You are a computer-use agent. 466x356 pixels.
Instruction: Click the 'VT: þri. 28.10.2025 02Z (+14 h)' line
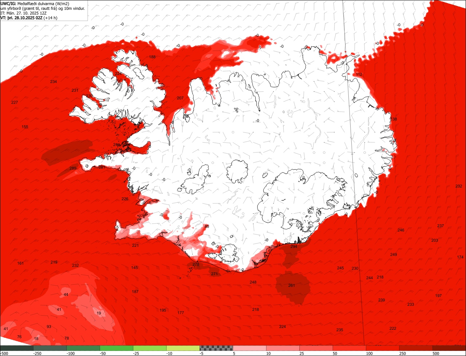pos(29,18)
